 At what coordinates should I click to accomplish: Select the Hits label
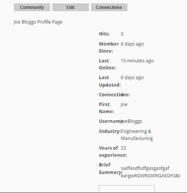[104, 34]
